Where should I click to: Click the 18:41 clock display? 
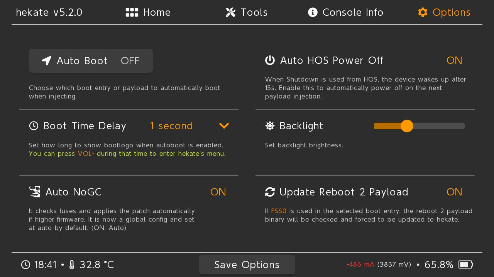[45, 265]
